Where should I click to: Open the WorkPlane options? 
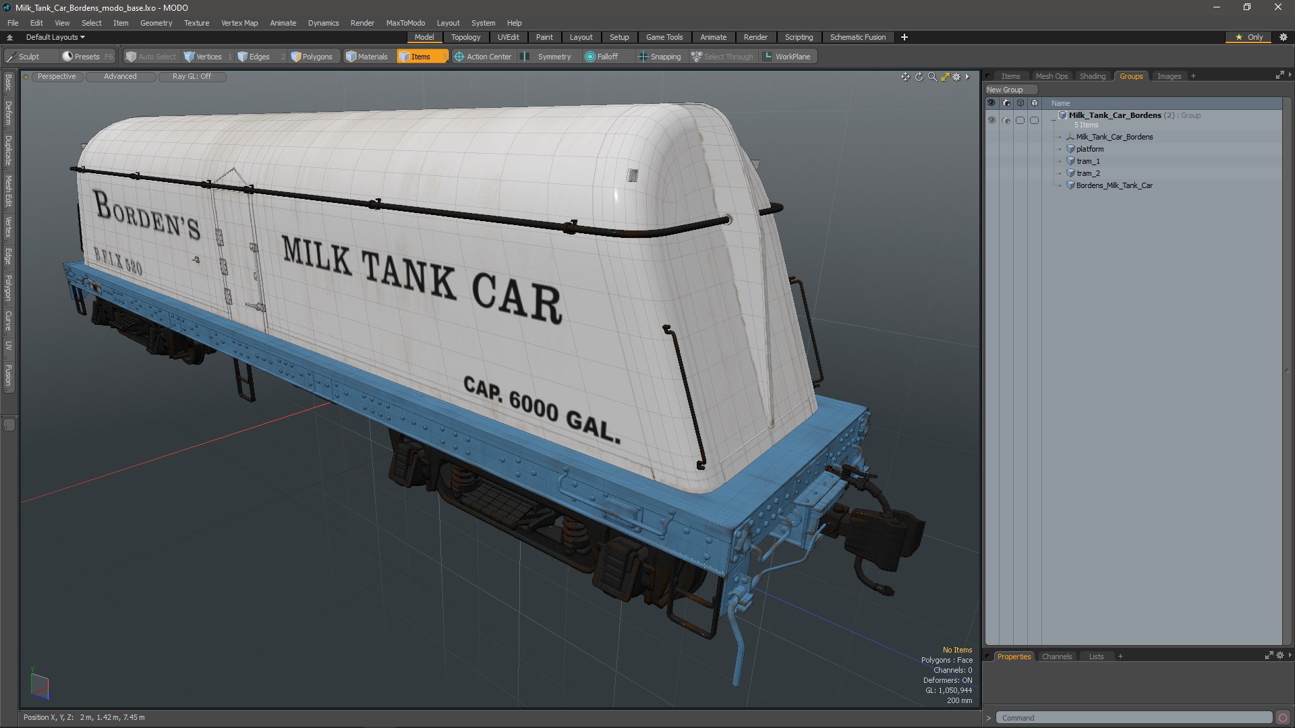tap(787, 57)
